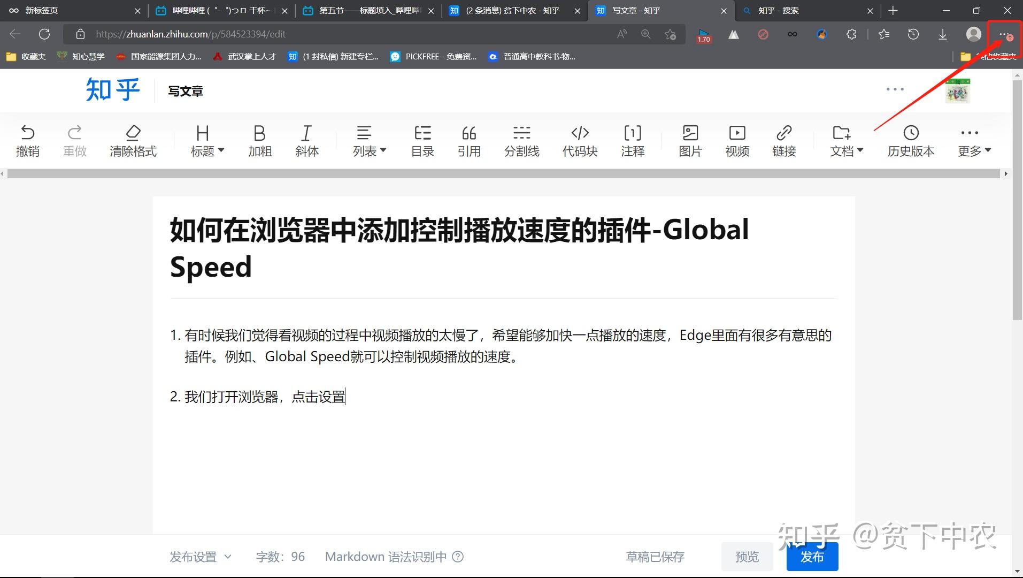Viewport: 1023px width, 578px height.
Task: Click the 字数：96 word count
Action: pyautogui.click(x=280, y=557)
